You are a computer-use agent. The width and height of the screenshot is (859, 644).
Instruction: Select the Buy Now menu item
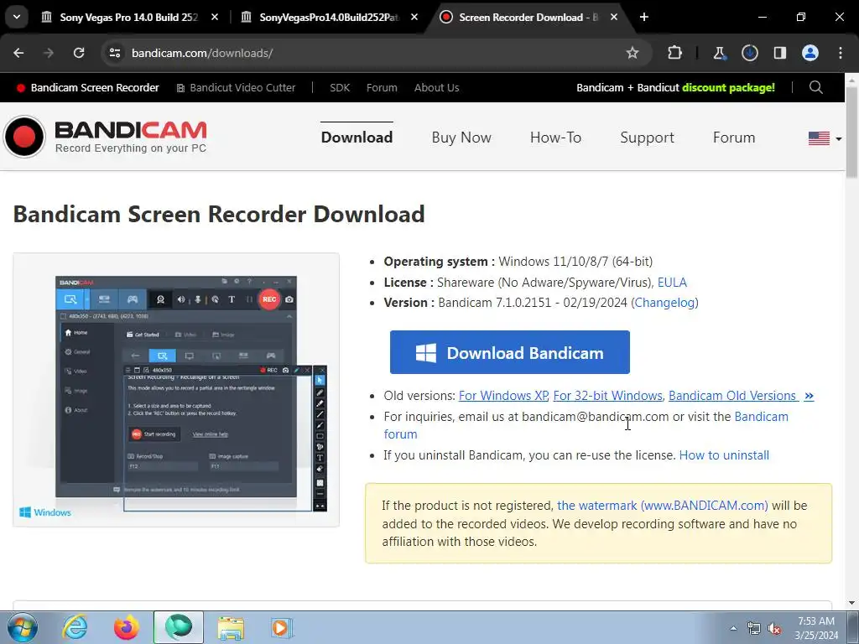coord(461,138)
